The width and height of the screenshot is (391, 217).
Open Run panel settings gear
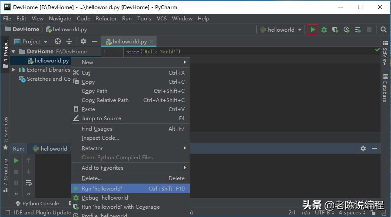(363, 148)
